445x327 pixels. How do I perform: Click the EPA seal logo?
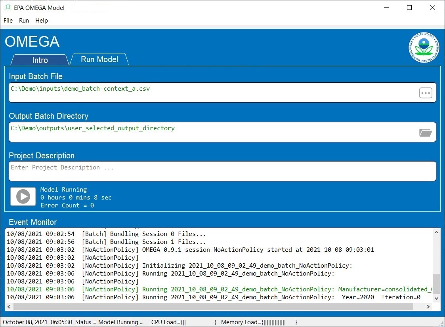pyautogui.click(x=424, y=48)
